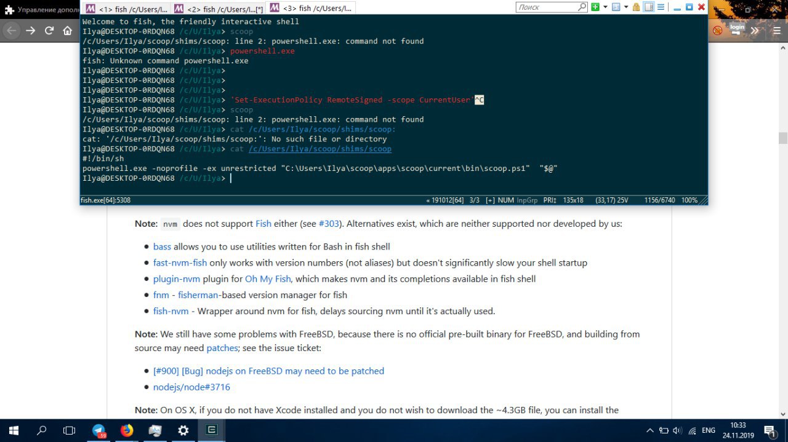Screen dimensions: 788x442
Task: Open the plugin-nvm link
Action: pos(177,278)
